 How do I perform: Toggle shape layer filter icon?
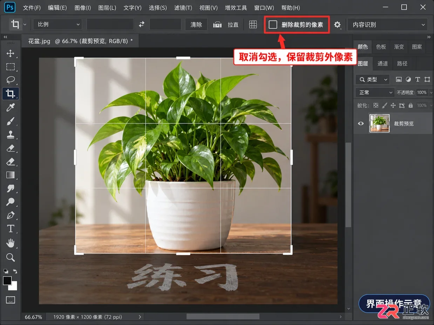pyautogui.click(x=427, y=79)
